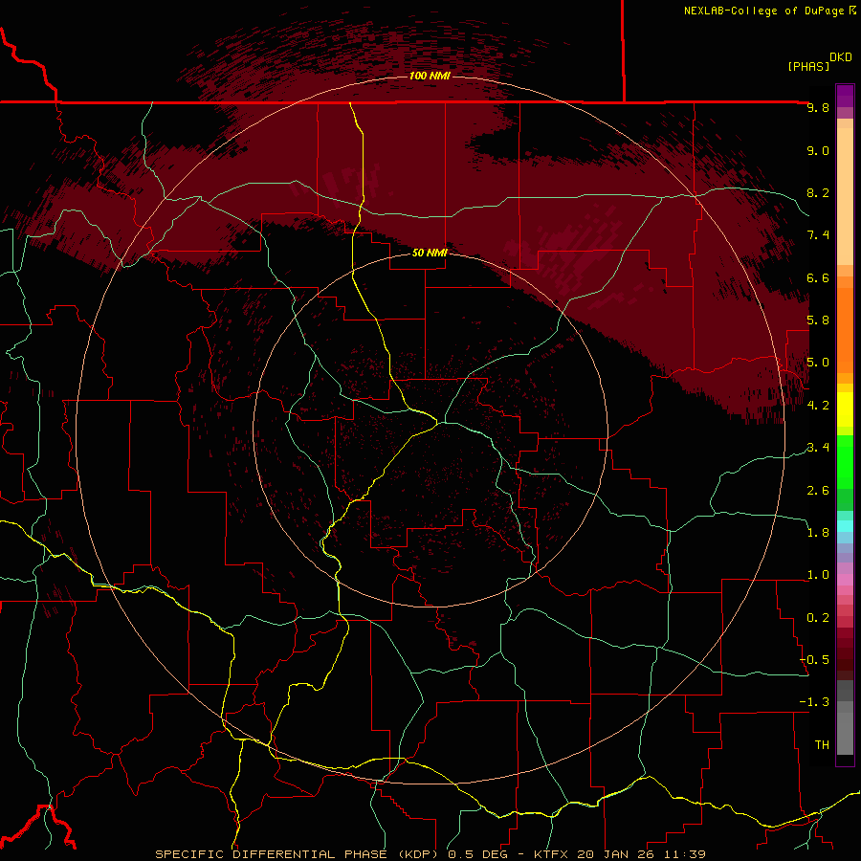Image resolution: width=861 pixels, height=861 pixels.
Task: Click the cyan segment of the color bar
Action: pyautogui.click(x=845, y=525)
